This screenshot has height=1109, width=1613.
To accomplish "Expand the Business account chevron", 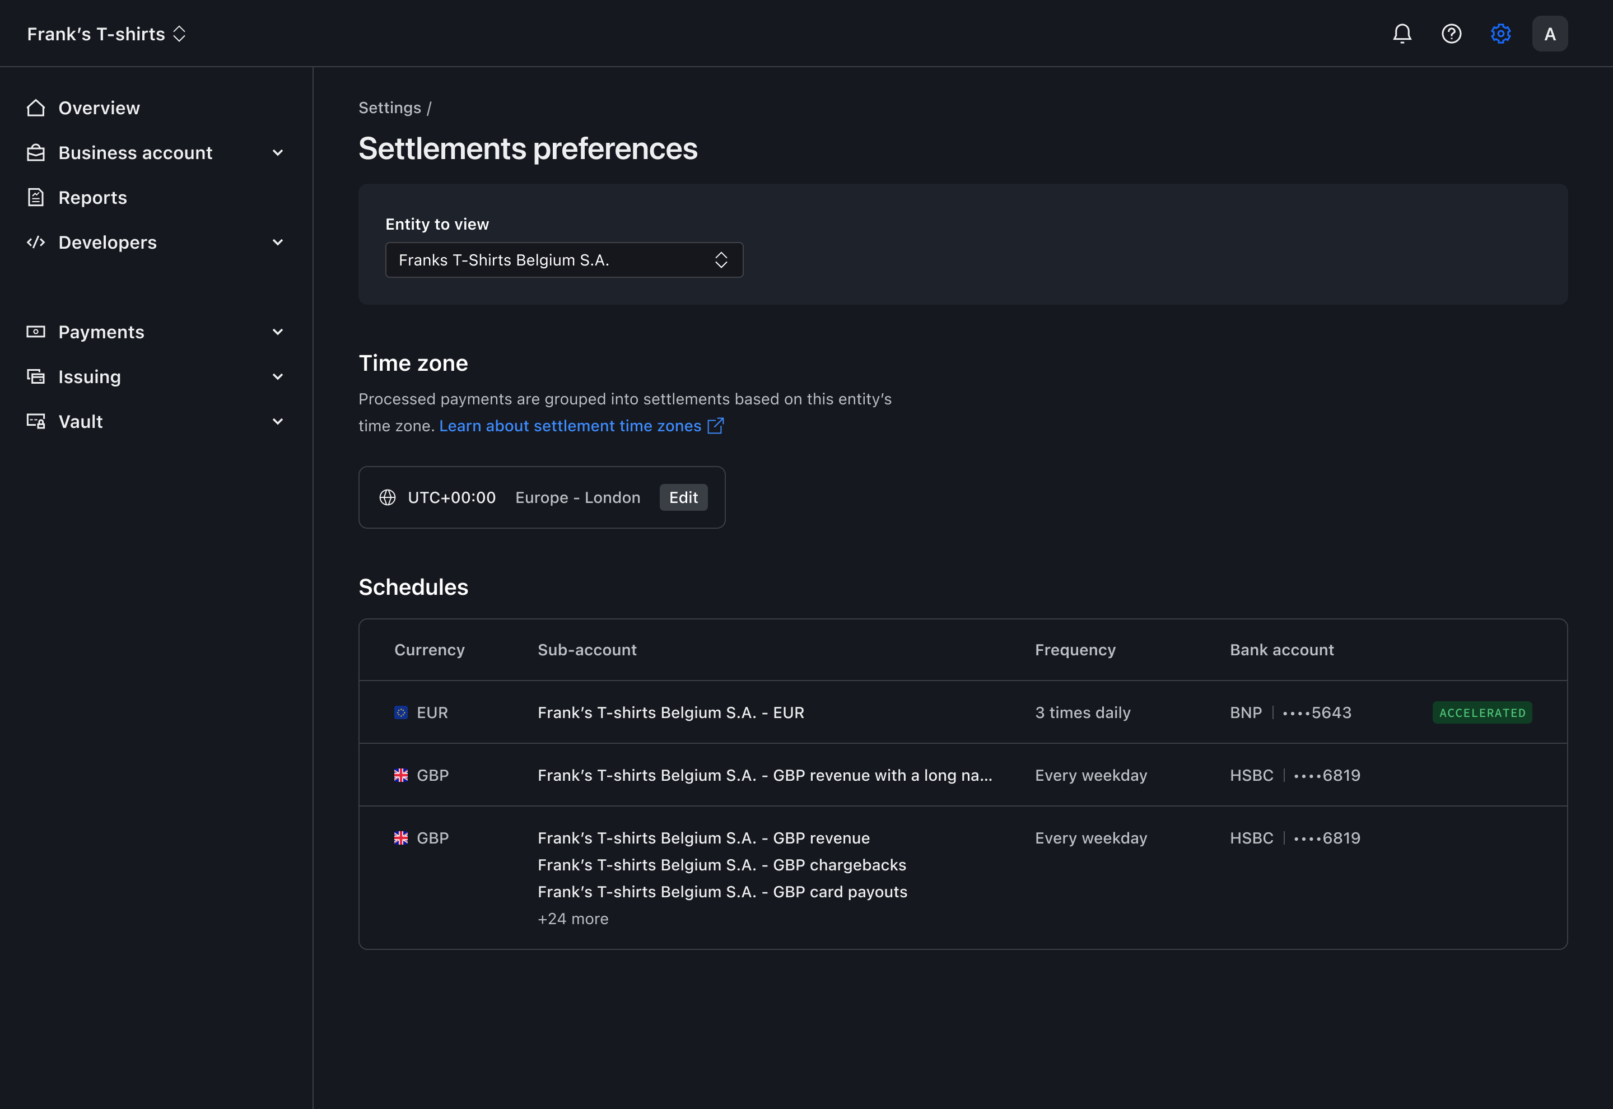I will click(x=278, y=153).
